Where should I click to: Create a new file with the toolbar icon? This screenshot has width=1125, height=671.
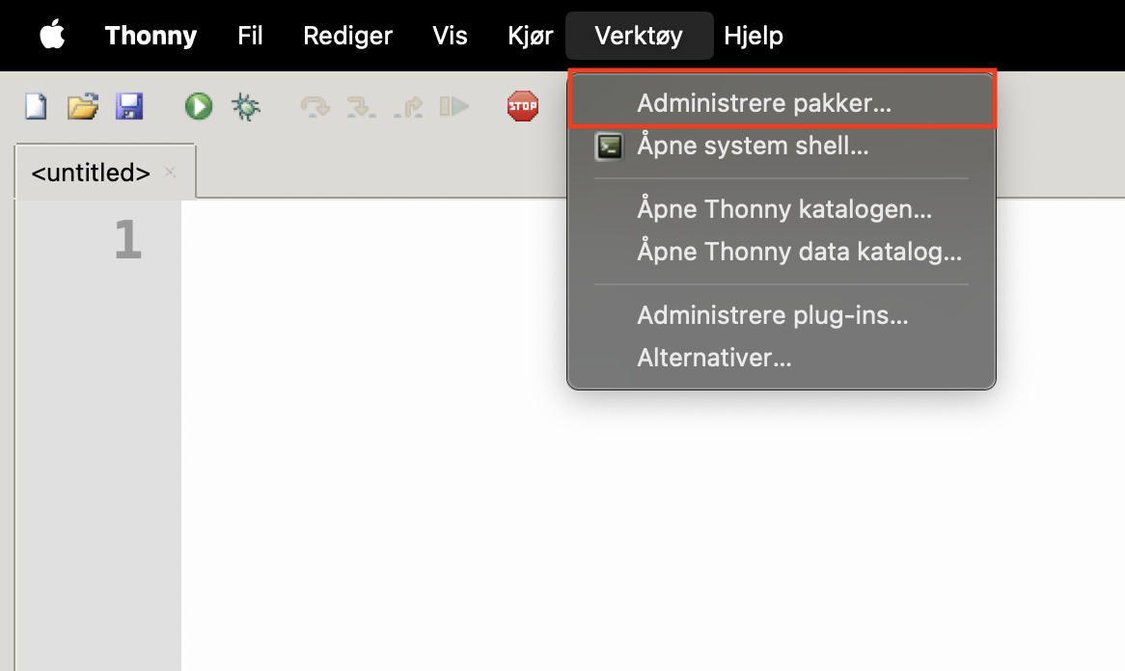(x=36, y=105)
